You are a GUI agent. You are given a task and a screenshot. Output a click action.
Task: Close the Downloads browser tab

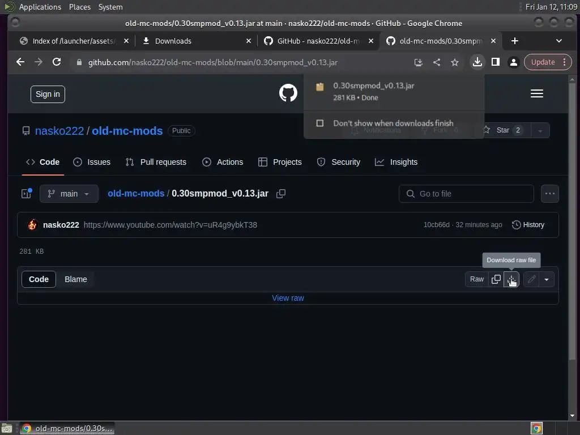tap(249, 41)
